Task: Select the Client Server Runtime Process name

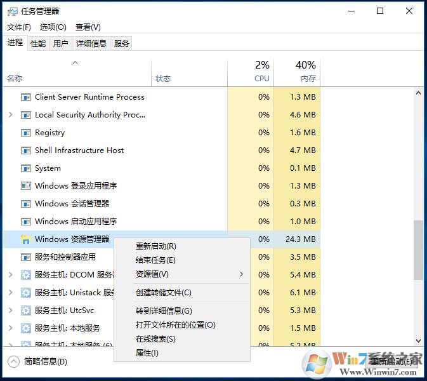Action: click(89, 97)
